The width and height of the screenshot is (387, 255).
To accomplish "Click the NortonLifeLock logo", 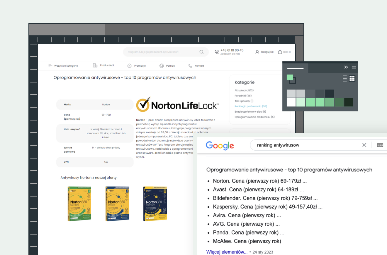I will pyautogui.click(x=177, y=105).
